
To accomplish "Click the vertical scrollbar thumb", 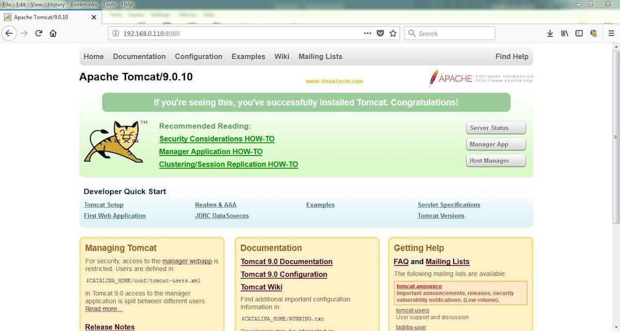I will (x=616, y=137).
